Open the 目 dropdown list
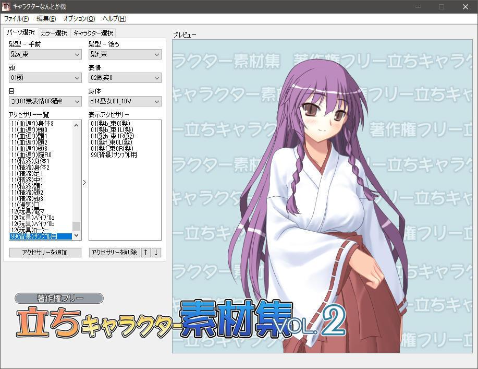This screenshot has width=478, height=369. pyautogui.click(x=45, y=101)
